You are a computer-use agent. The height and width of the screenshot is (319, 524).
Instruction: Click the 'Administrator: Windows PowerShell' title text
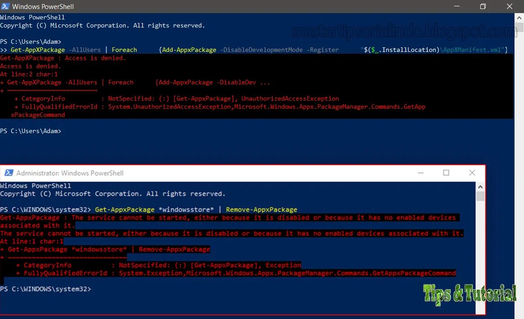70,173
